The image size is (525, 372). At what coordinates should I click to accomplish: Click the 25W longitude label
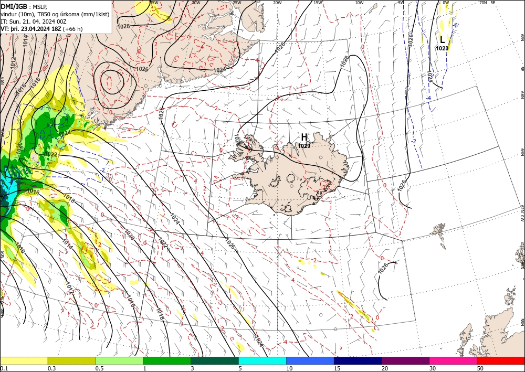pos(237,3)
